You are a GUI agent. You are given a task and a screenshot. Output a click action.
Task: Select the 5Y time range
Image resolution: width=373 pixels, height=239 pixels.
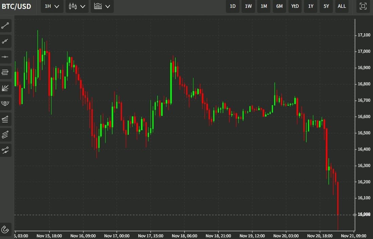click(x=326, y=6)
